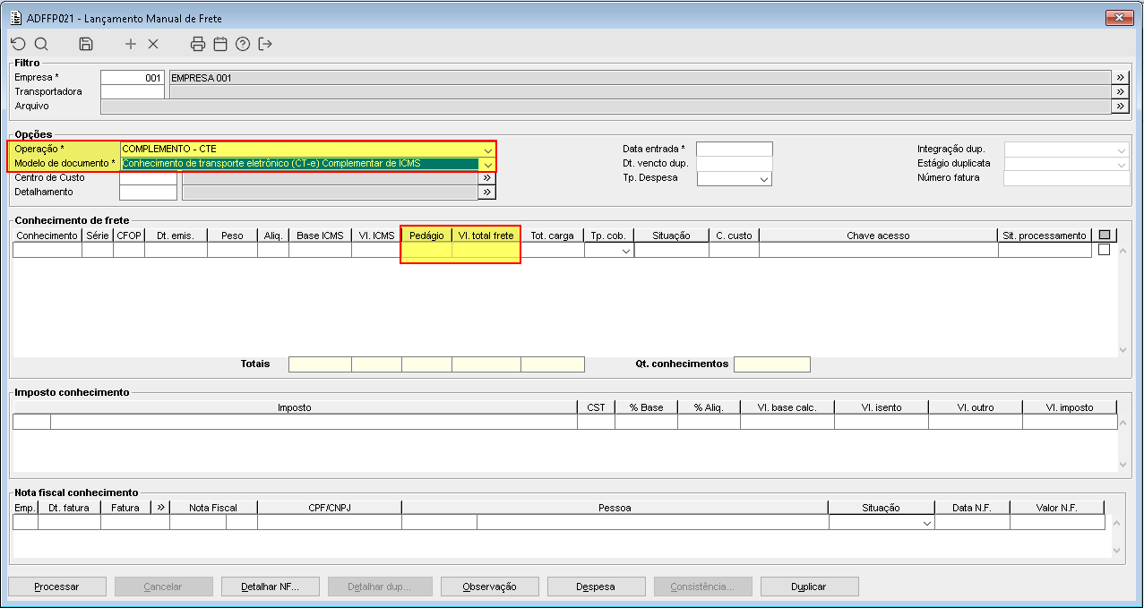Click the CPF/CNPJ column header
The height and width of the screenshot is (608, 1144).
click(x=329, y=508)
